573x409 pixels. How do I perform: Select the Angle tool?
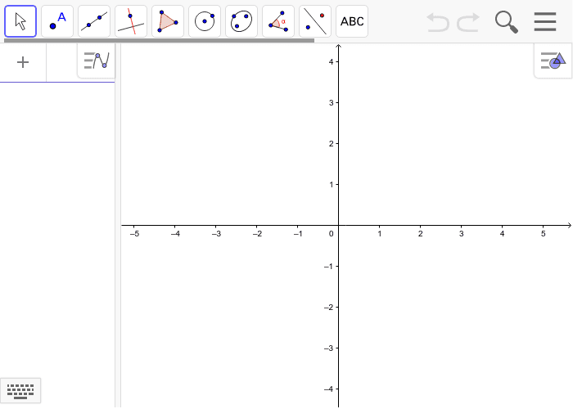(x=278, y=21)
